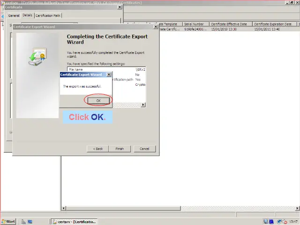This screenshot has height=225, width=300.
Task: Click the system clock showing 13:47
Action: pyautogui.click(x=293, y=221)
